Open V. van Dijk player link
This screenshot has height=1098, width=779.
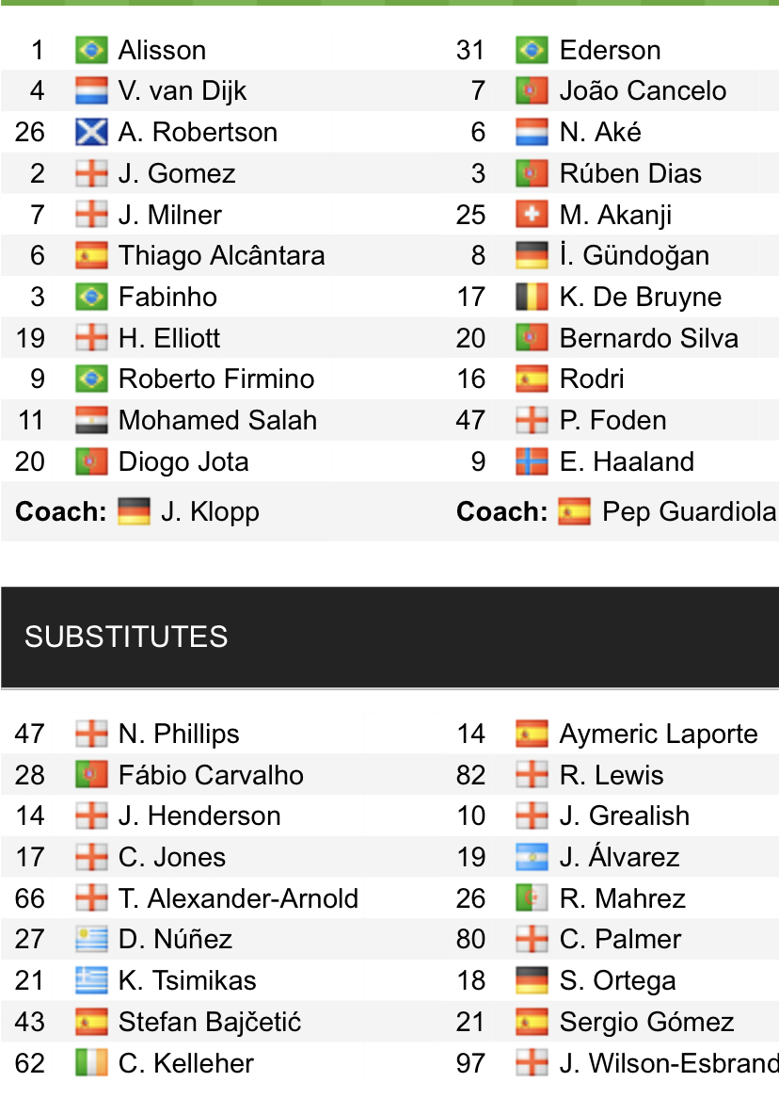(x=183, y=91)
